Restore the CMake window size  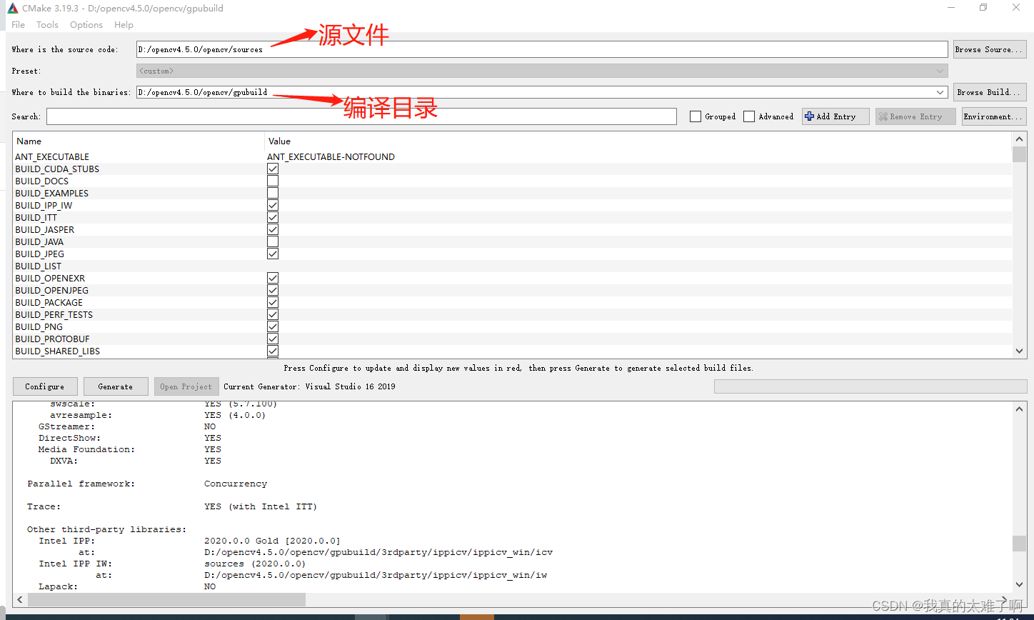983,7
